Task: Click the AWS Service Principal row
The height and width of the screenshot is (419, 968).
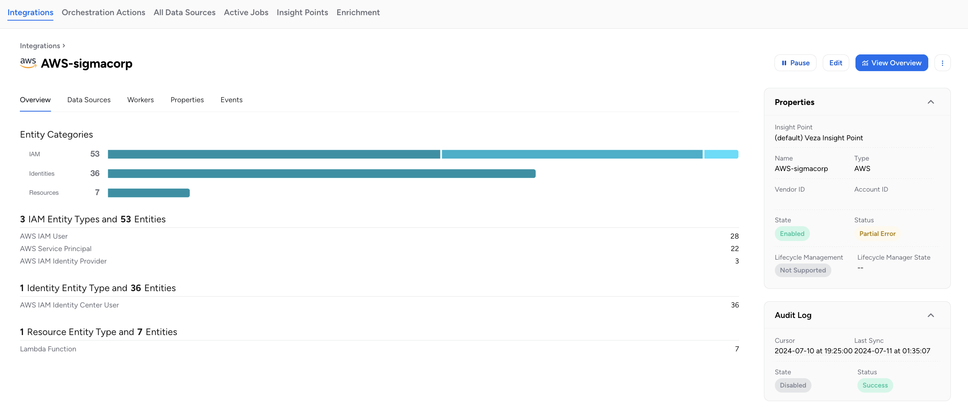Action: (379, 249)
